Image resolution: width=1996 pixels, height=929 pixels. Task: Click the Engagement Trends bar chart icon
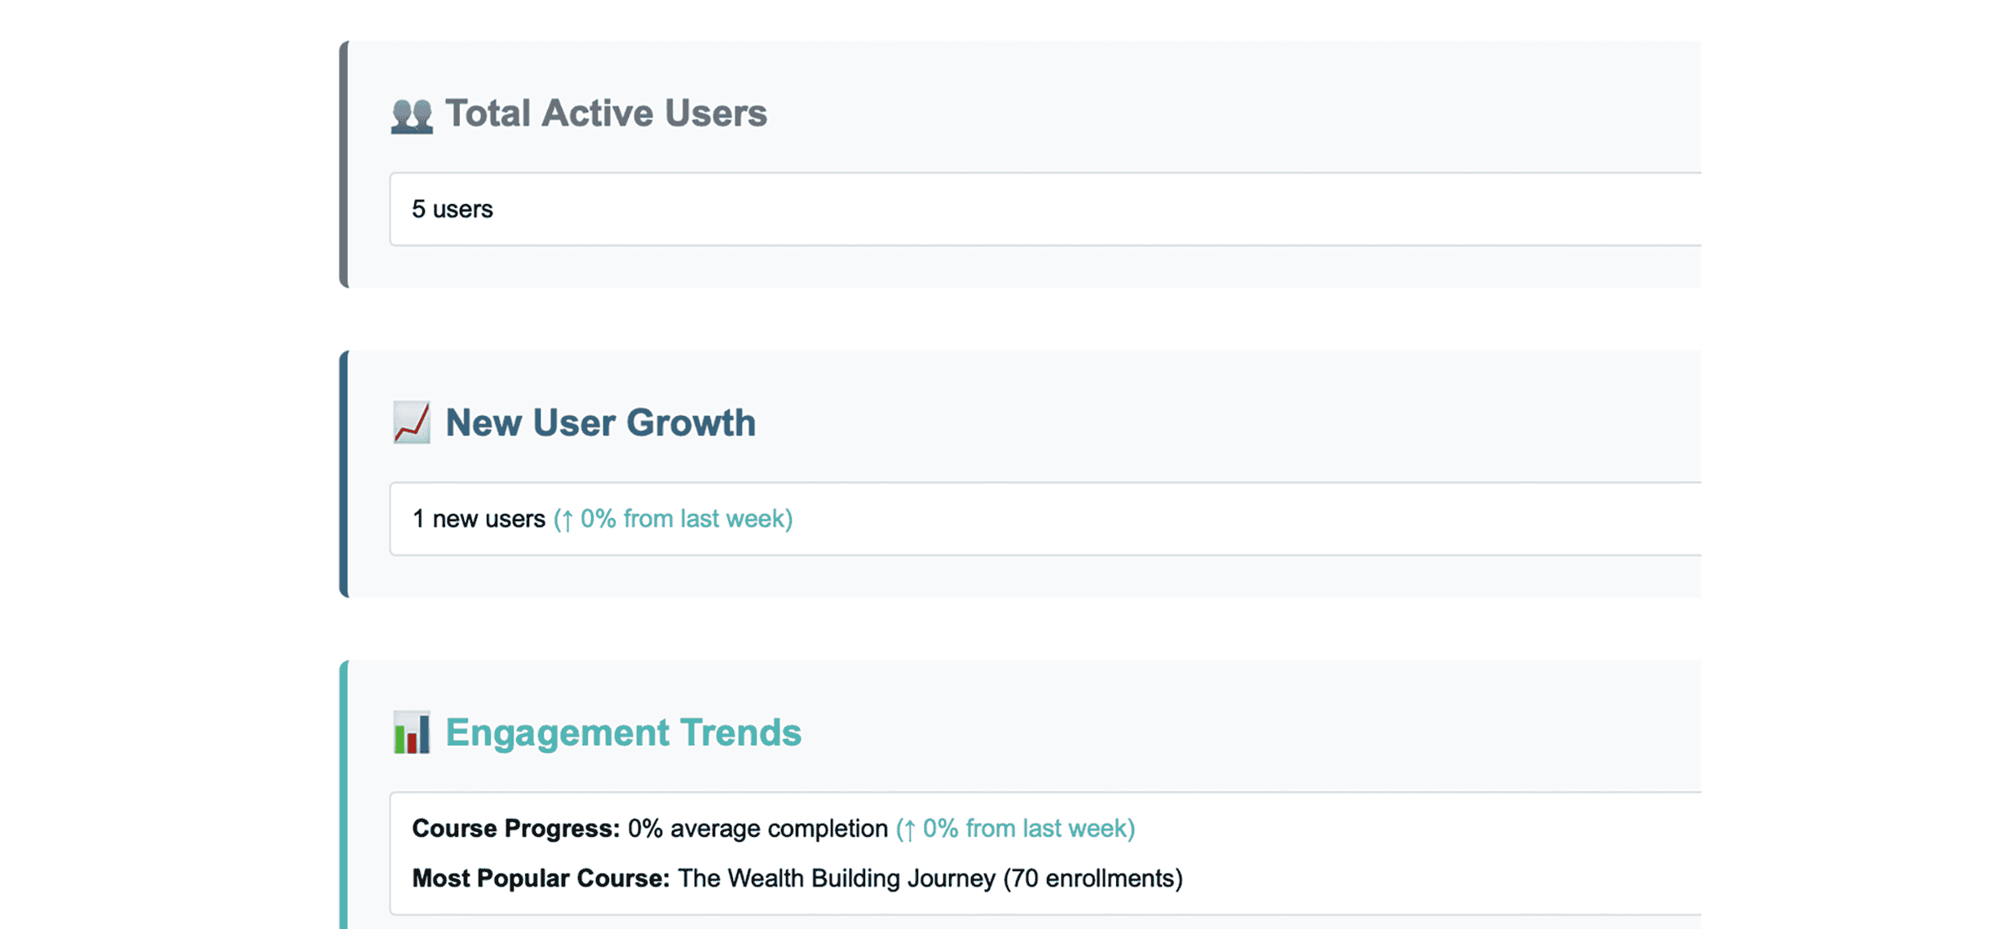point(411,732)
